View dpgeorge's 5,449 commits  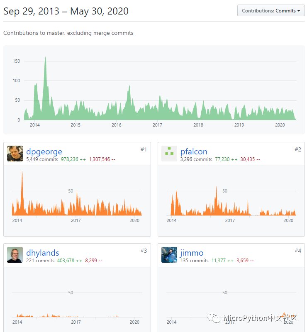pyautogui.click(x=42, y=159)
